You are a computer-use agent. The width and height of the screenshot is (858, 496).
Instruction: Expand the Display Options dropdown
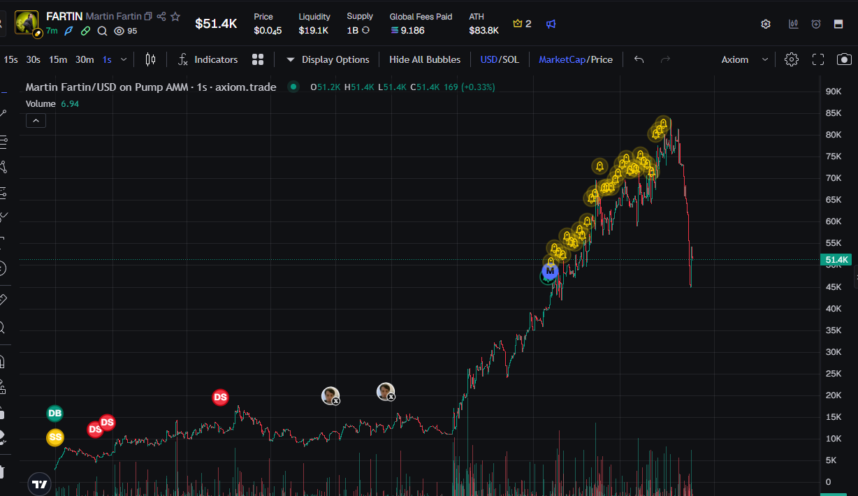click(328, 59)
